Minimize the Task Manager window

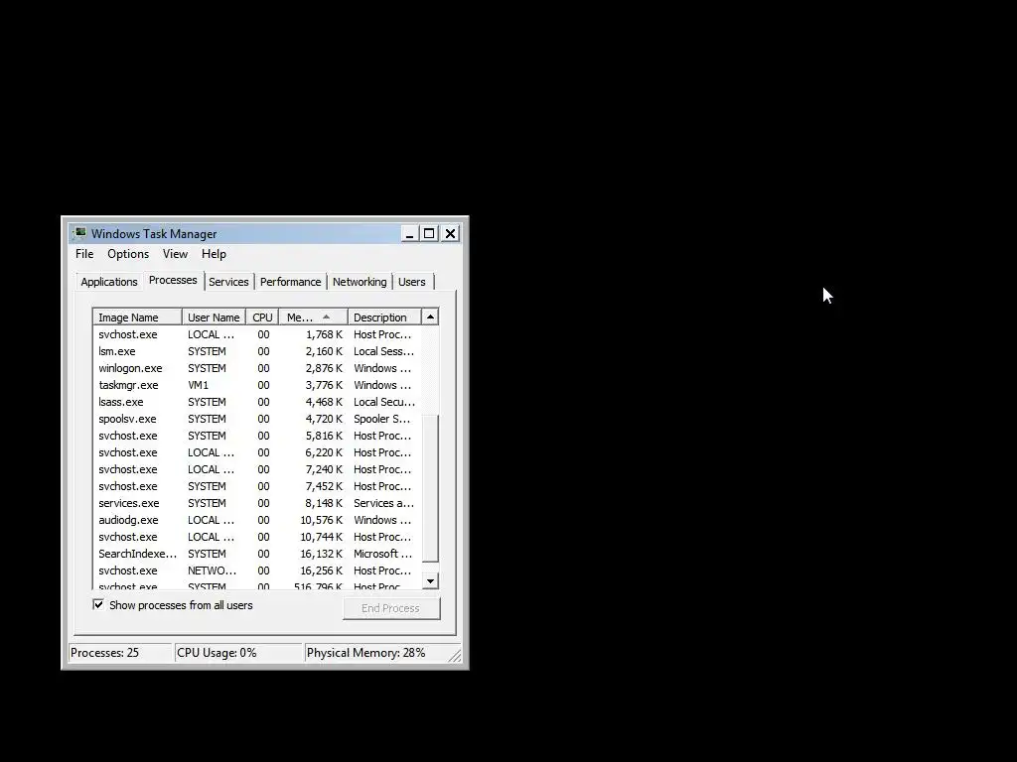point(409,234)
